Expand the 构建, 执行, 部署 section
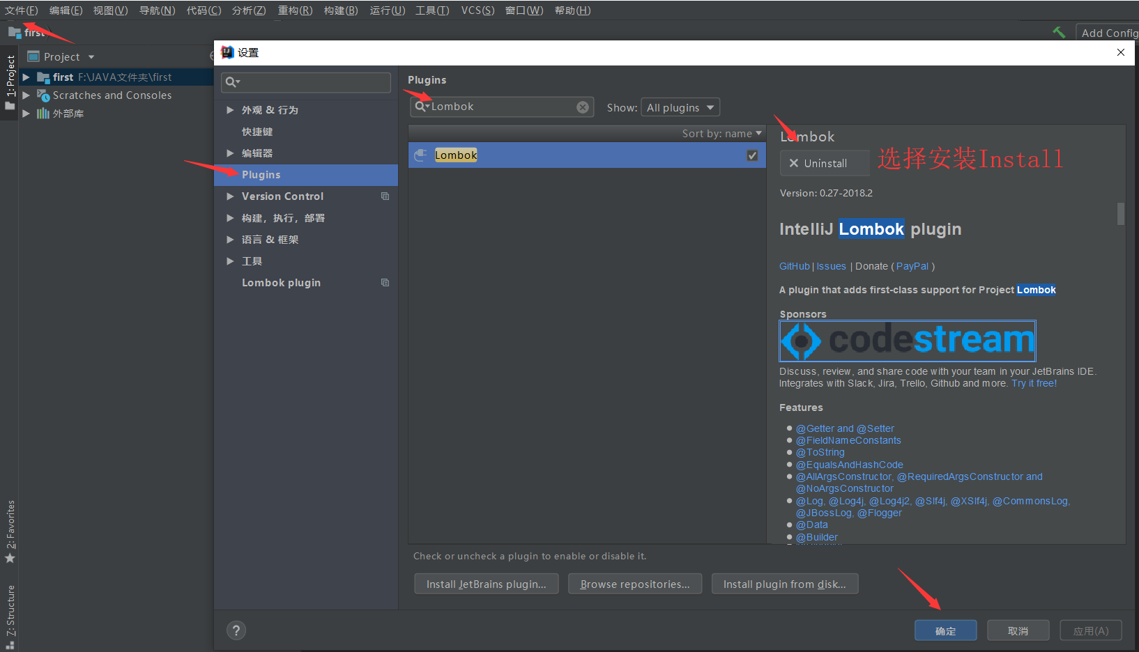The image size is (1139, 652). click(x=230, y=218)
